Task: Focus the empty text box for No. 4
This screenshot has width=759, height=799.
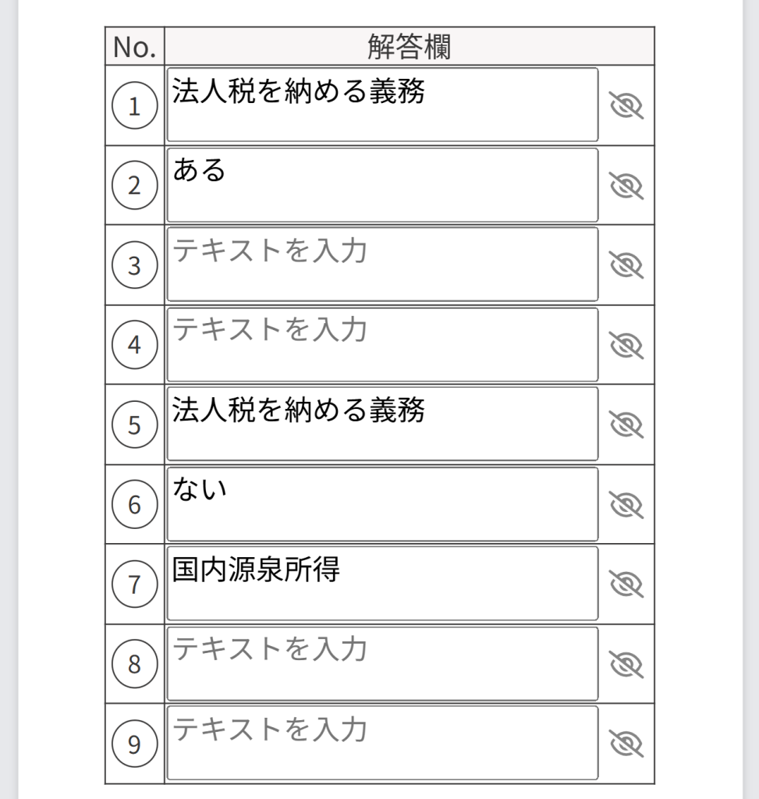Action: [382, 344]
